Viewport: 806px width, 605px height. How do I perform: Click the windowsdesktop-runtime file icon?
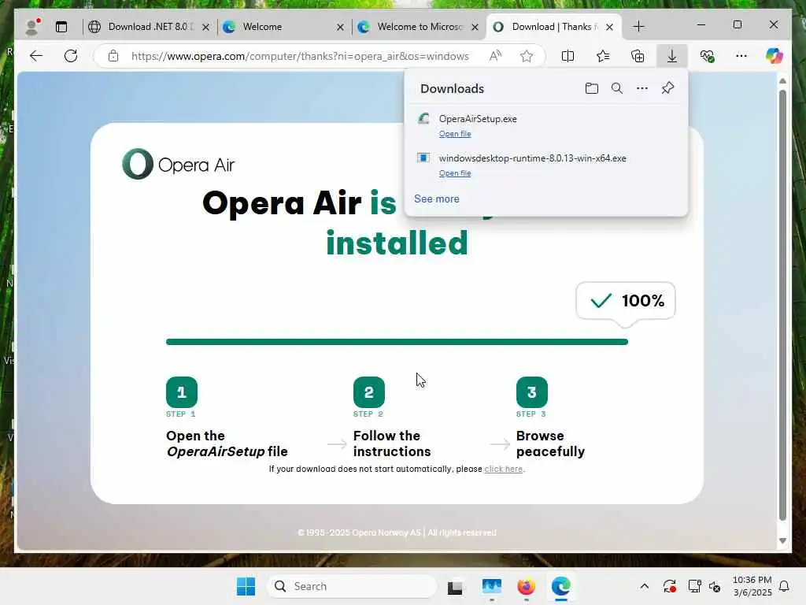[x=423, y=158]
